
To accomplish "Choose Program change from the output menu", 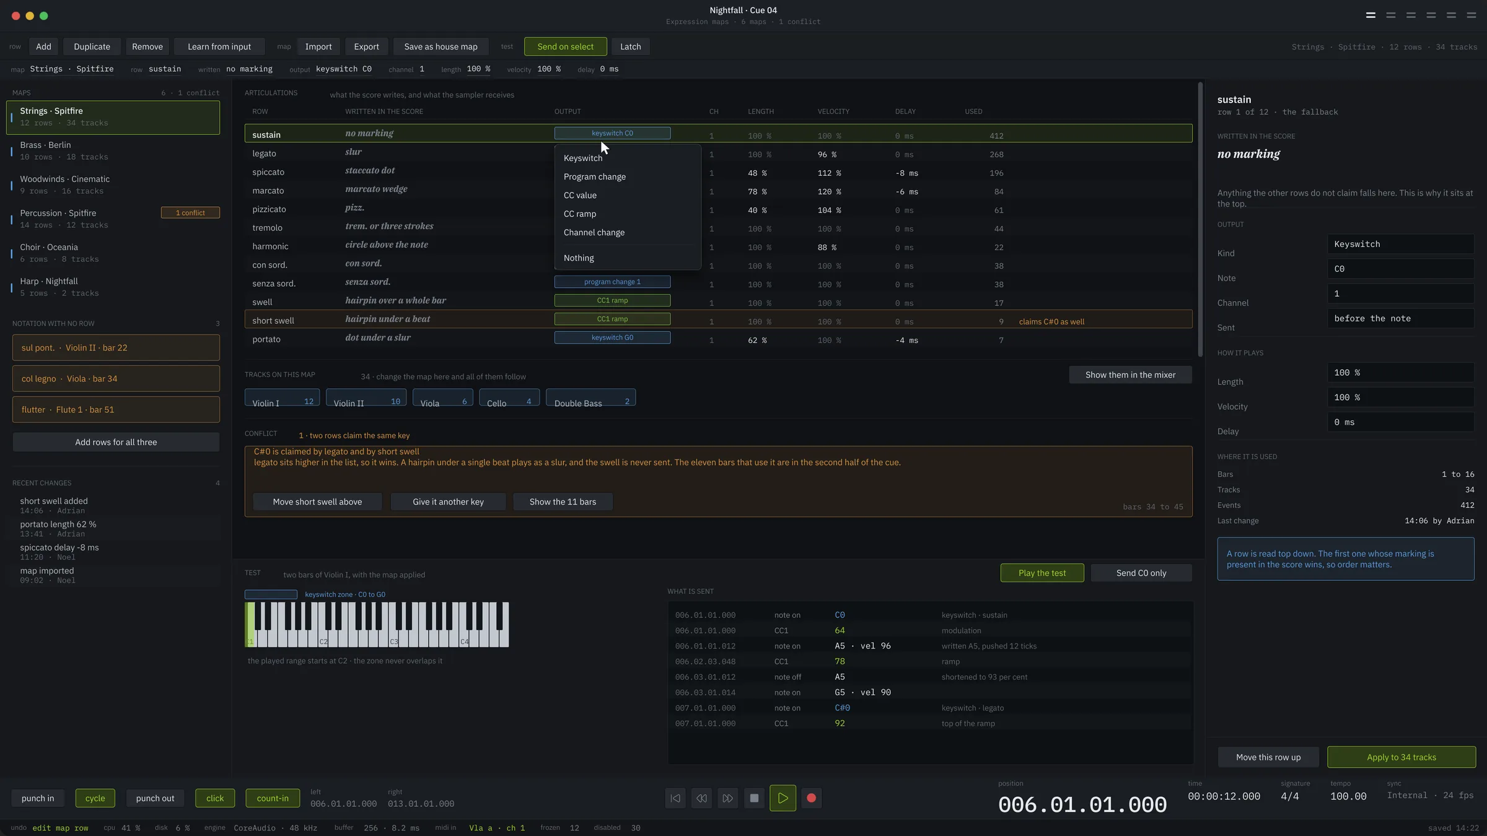I will [628, 176].
